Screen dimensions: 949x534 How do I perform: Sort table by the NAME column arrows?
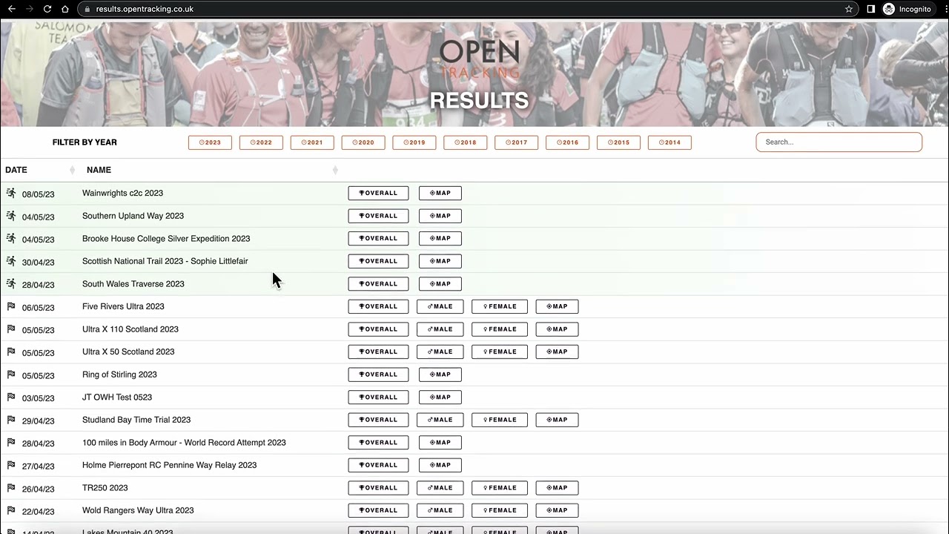click(x=335, y=170)
